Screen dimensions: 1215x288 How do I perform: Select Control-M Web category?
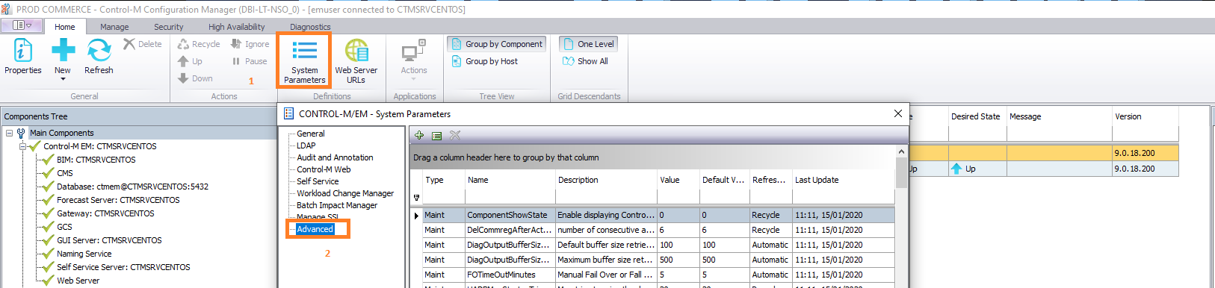(x=324, y=169)
